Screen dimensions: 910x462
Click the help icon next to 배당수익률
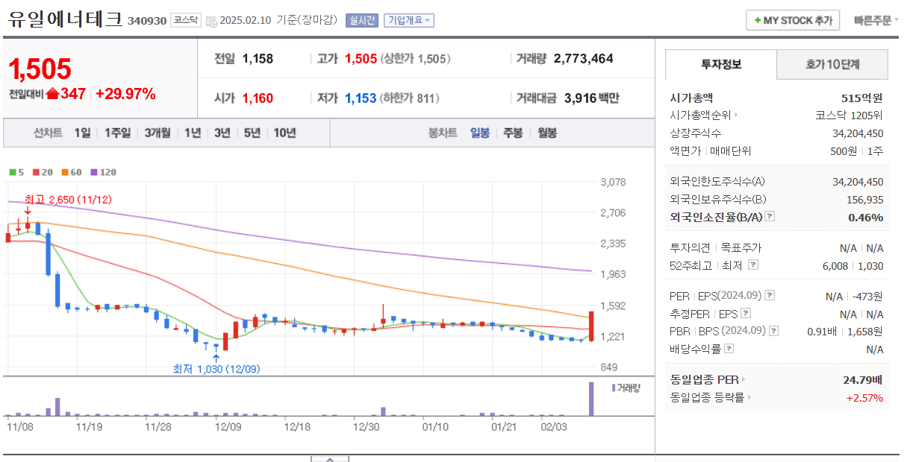[x=729, y=349]
